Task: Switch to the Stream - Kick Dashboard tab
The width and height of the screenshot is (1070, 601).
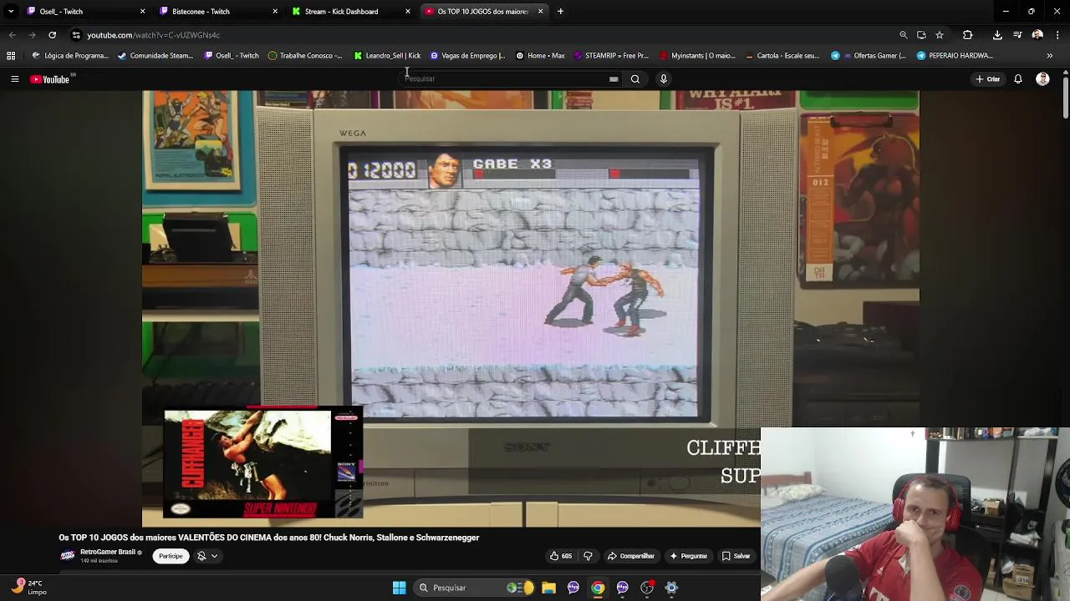Action: click(345, 12)
